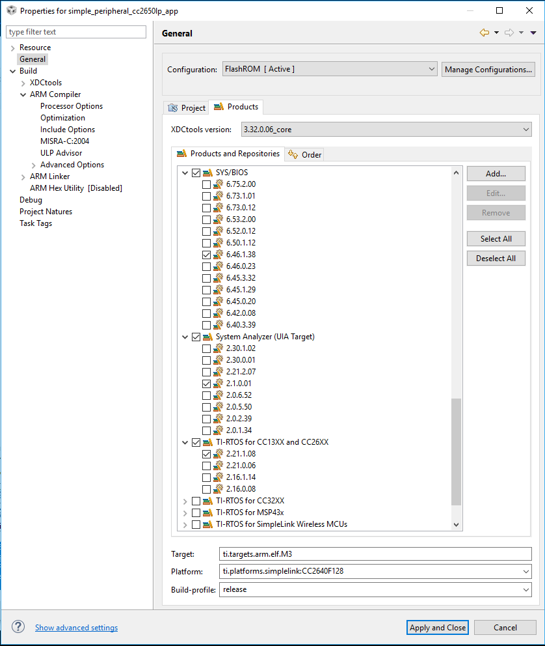
Task: Click the type filter text field
Action: 76,32
